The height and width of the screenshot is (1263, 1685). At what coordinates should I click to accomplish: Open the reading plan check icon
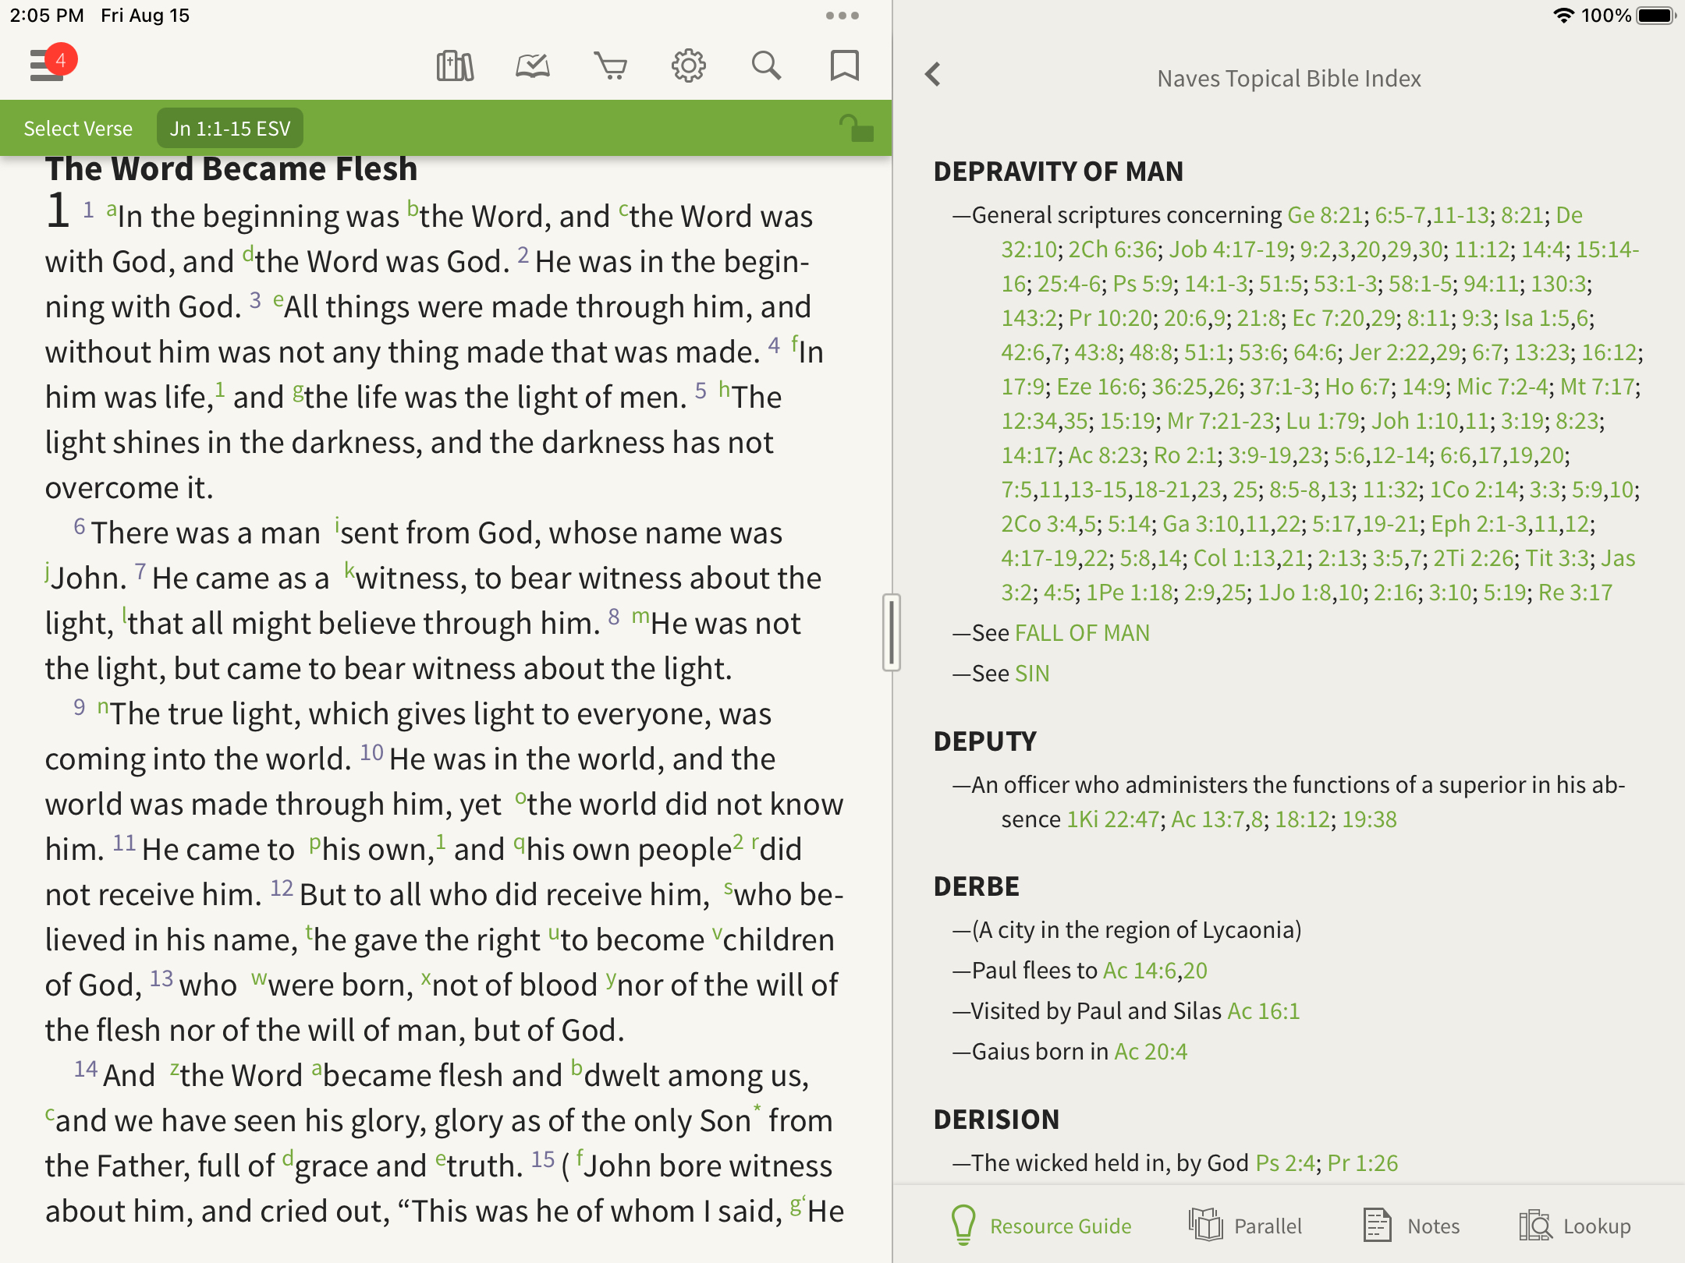[533, 66]
